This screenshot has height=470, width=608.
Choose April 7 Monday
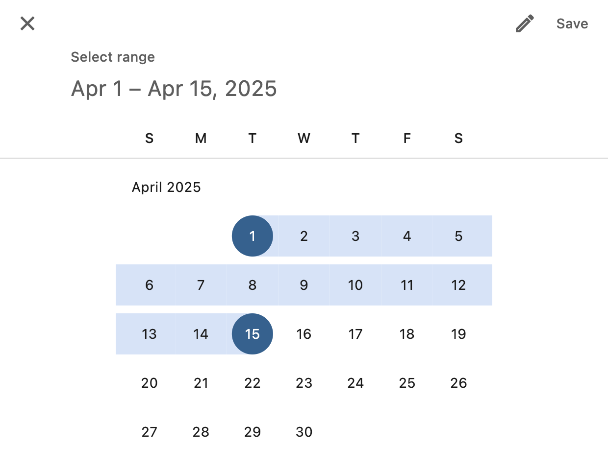pyautogui.click(x=201, y=285)
